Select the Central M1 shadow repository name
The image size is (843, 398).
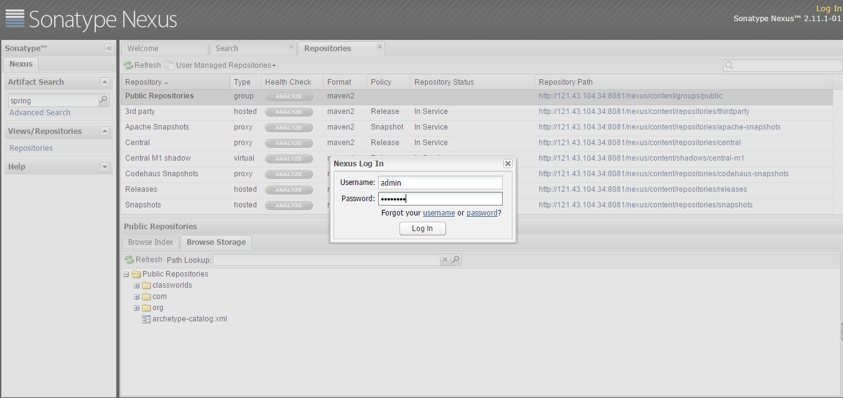[158, 158]
